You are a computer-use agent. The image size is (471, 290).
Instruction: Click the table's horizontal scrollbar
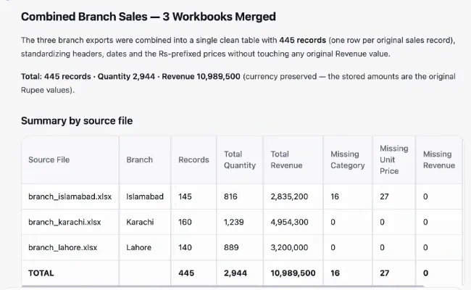pos(222,286)
